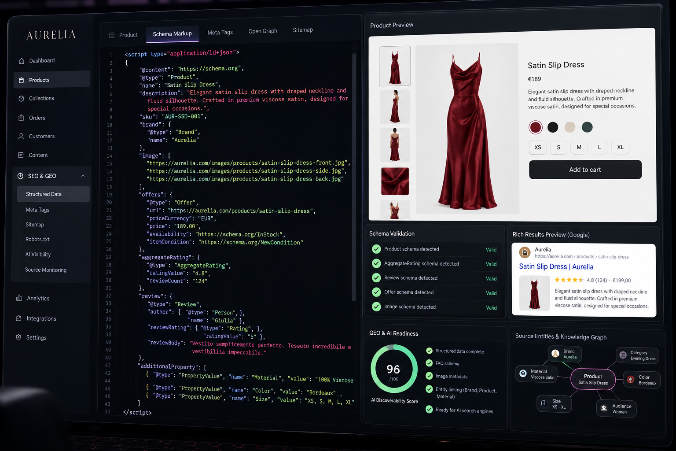676x451 pixels.
Task: Click the code editor vertical scrollbar
Action: point(353,176)
